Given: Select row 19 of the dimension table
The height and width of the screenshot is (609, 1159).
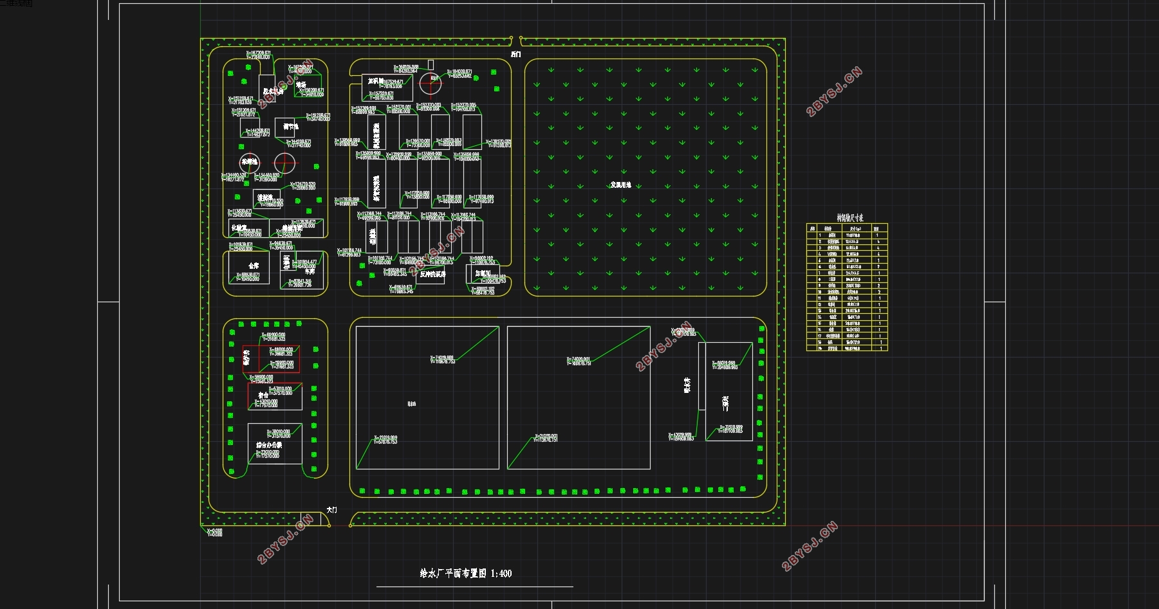Looking at the screenshot, I should 847,348.
